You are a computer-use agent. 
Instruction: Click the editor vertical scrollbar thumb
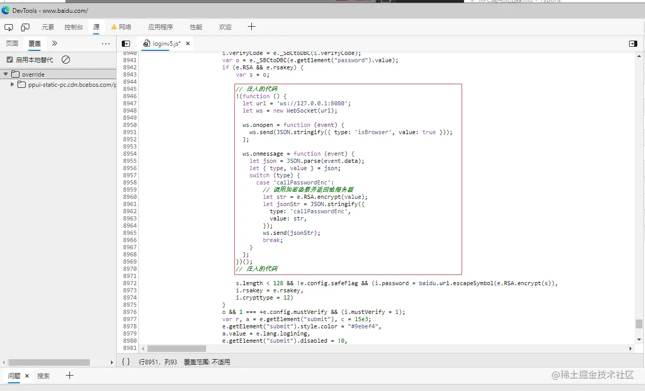pos(639,324)
